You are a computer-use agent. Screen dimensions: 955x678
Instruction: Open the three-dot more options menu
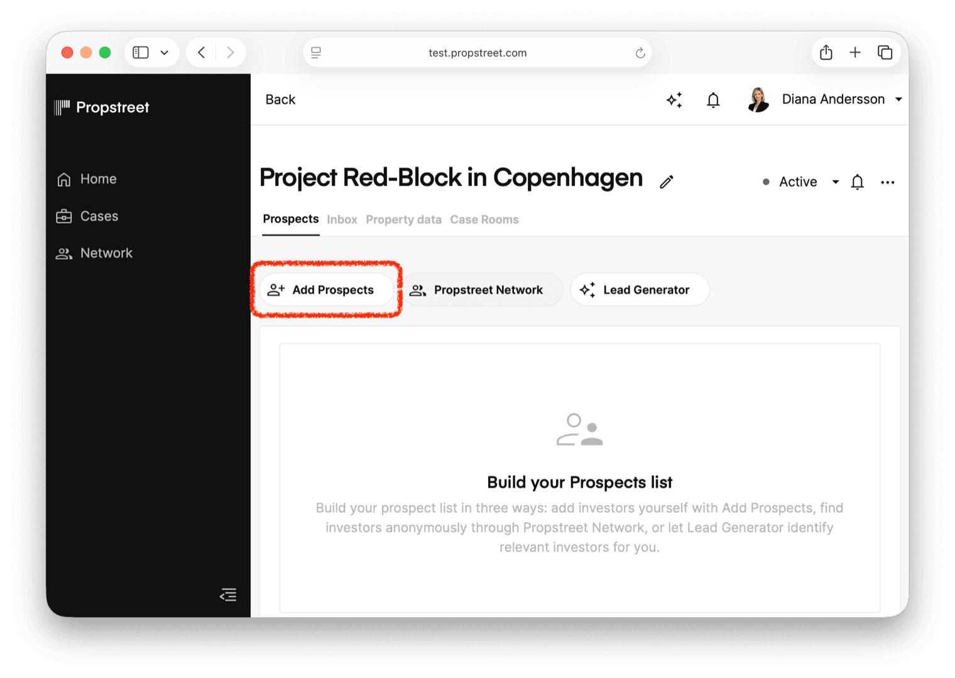pos(887,182)
